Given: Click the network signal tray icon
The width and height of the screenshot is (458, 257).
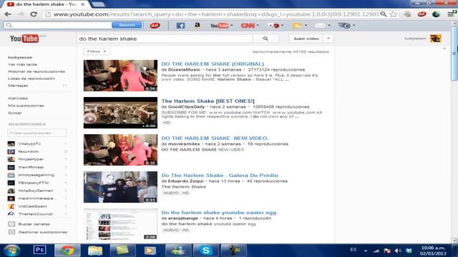Looking at the screenshot, I should (376, 251).
